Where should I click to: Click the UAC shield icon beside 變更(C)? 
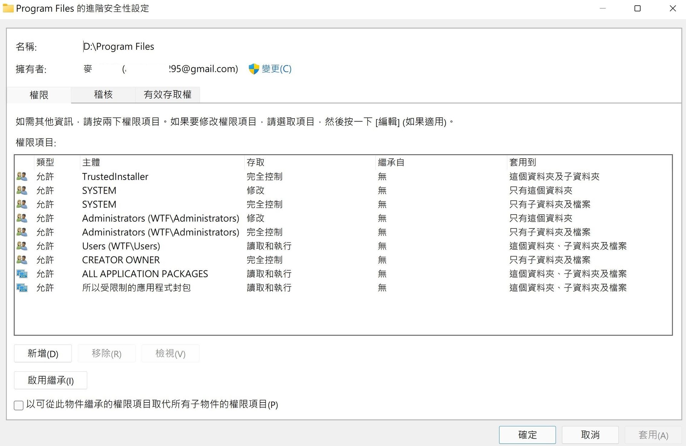point(254,69)
